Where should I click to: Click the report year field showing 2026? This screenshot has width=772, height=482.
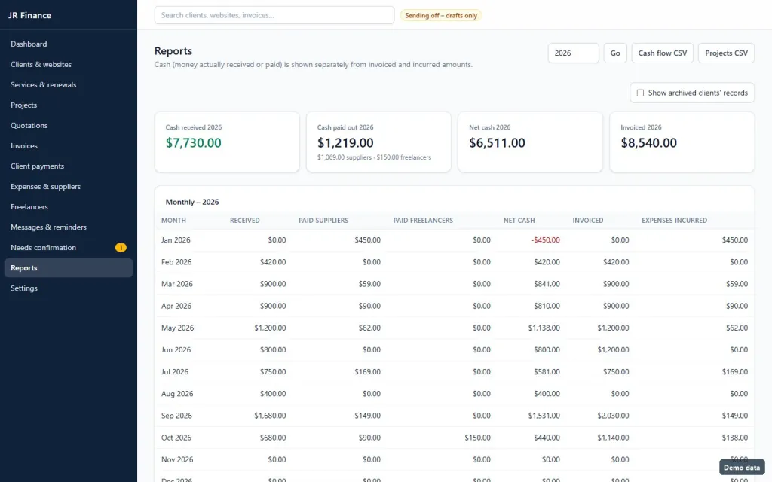(x=573, y=53)
